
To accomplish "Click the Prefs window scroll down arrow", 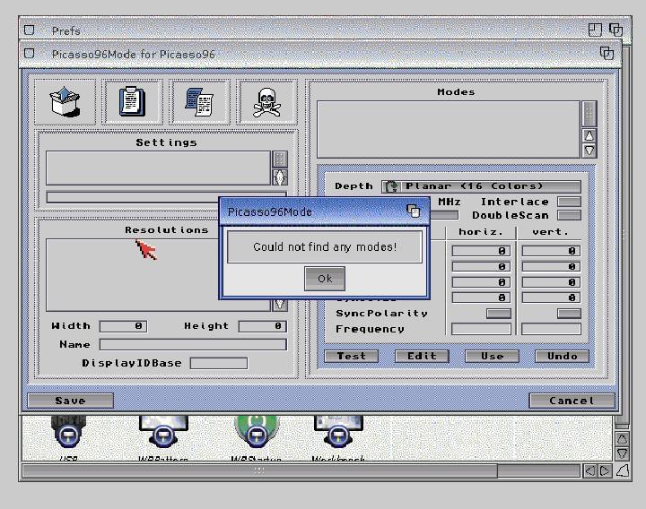I will click(x=622, y=453).
